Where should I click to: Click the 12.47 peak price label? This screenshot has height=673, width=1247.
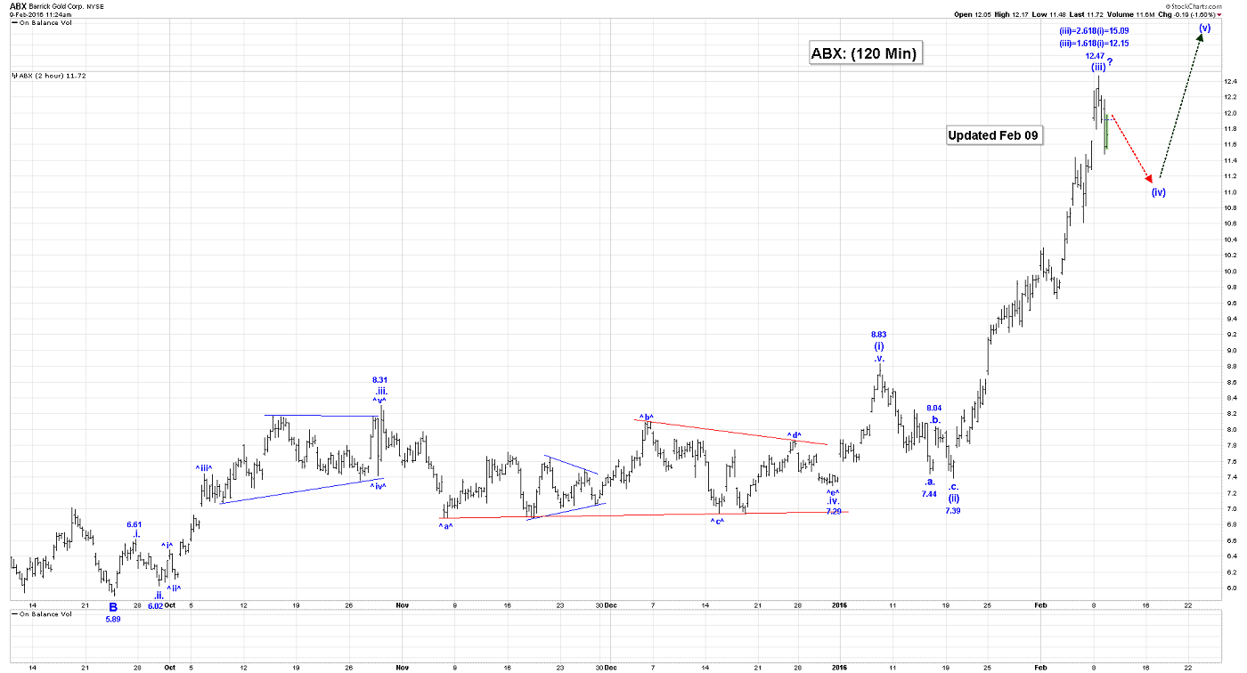tap(1096, 55)
